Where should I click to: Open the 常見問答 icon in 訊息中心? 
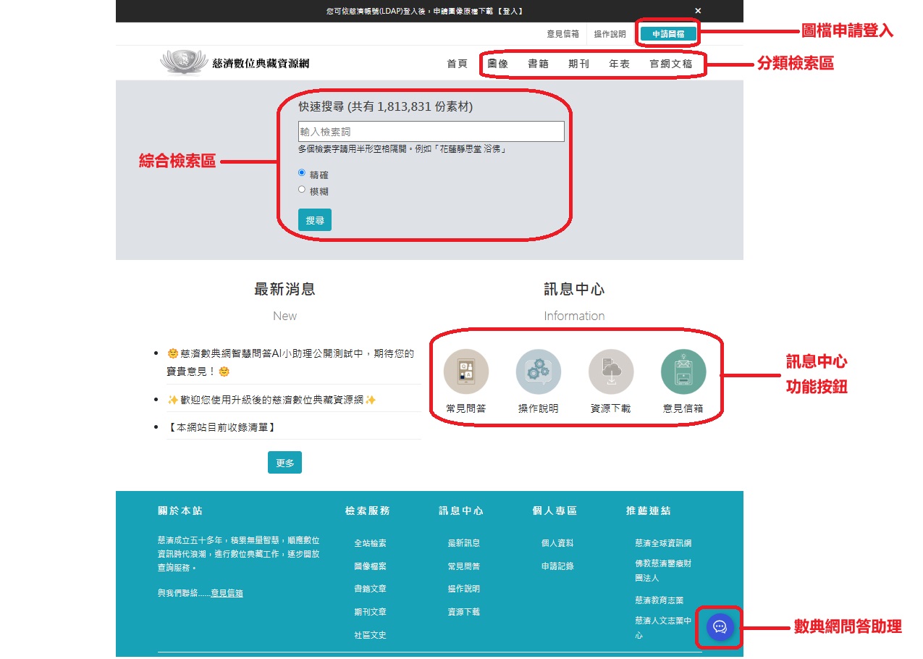click(x=466, y=372)
